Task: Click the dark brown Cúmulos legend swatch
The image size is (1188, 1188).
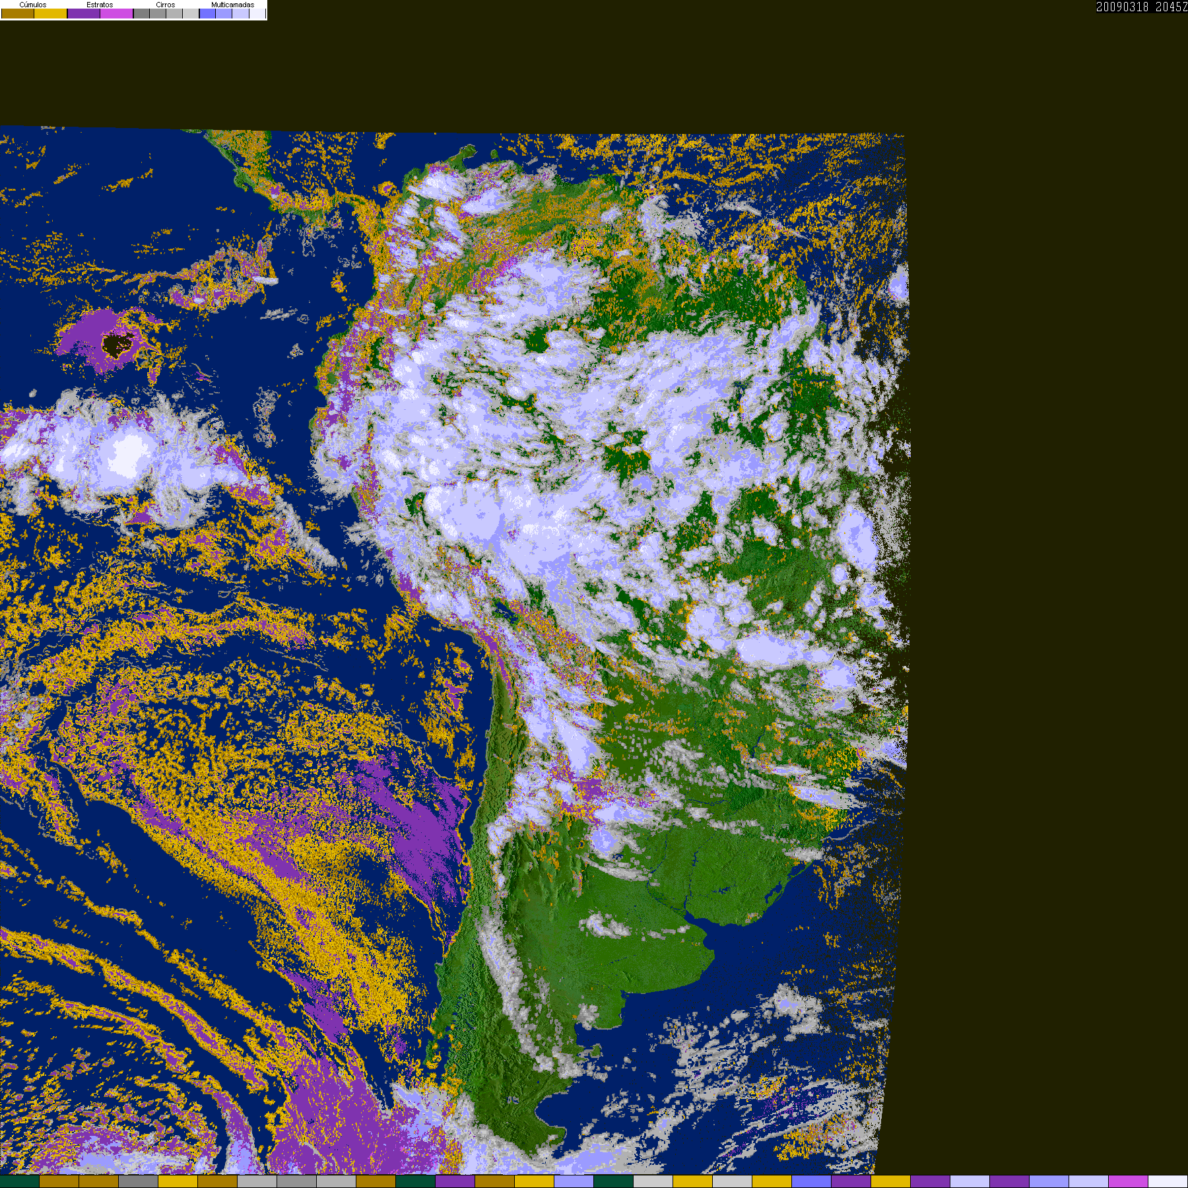Action: click(18, 14)
